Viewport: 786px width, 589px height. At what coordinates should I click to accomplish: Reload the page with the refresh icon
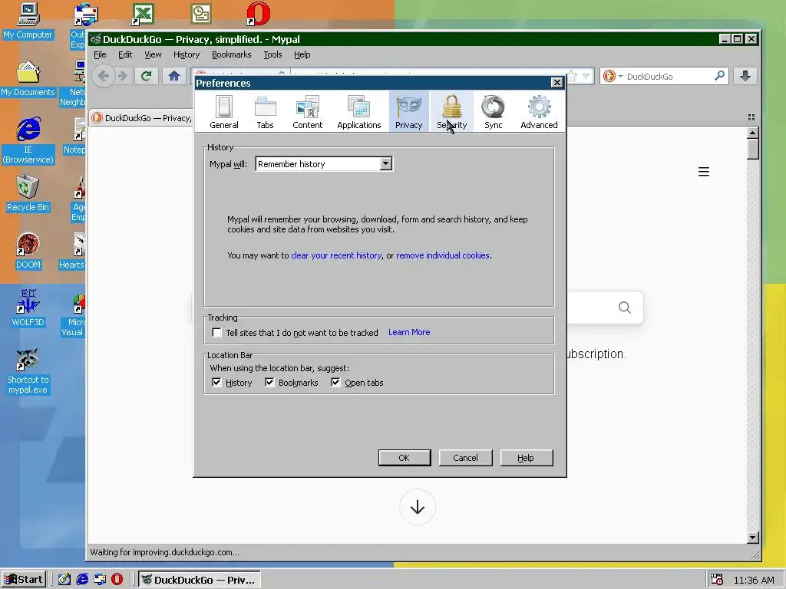click(147, 76)
